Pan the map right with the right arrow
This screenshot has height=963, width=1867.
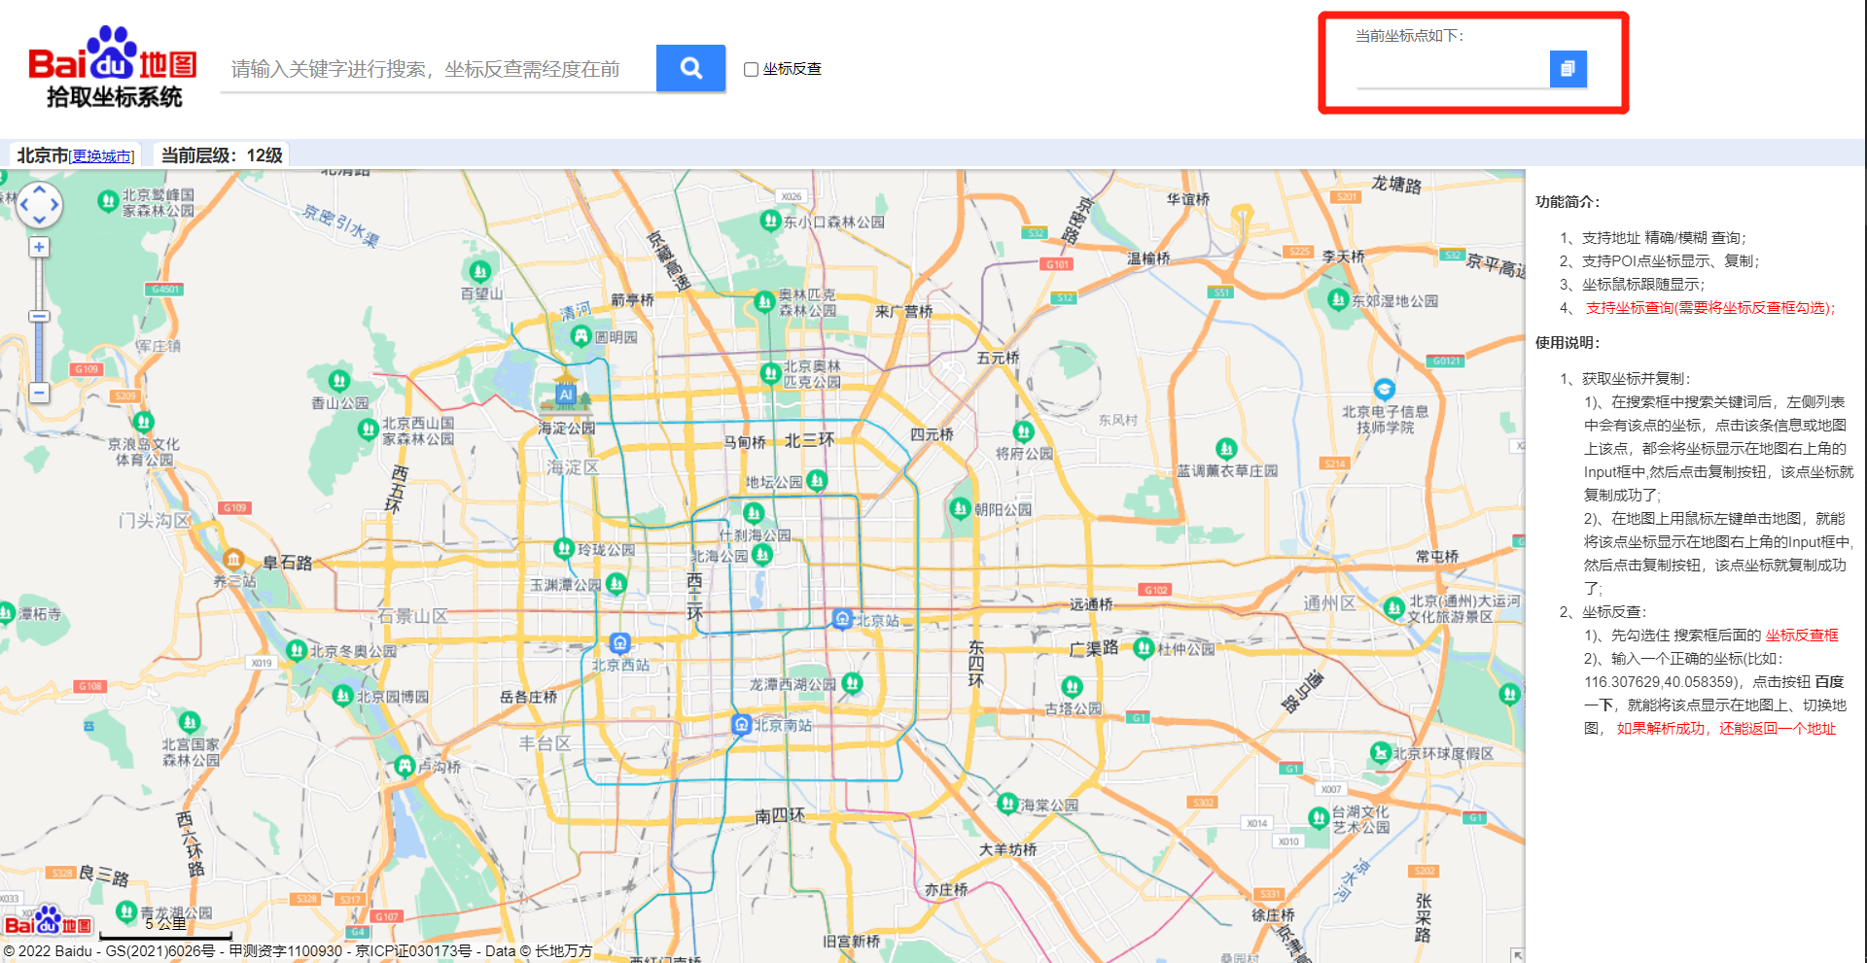(x=54, y=205)
